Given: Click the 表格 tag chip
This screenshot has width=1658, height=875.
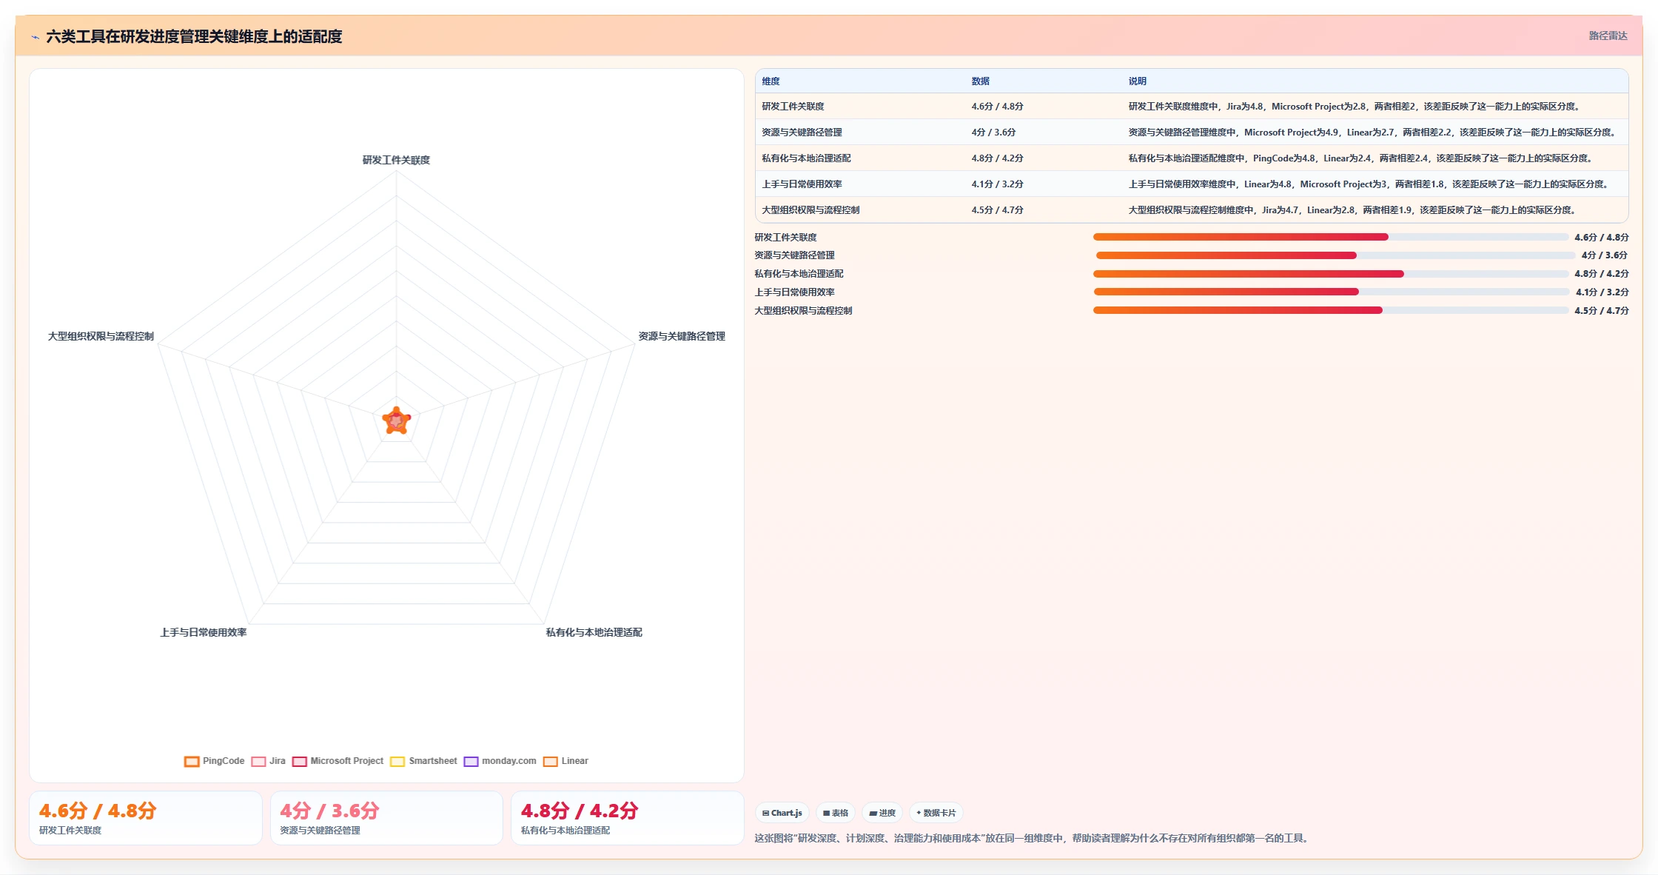Looking at the screenshot, I should 836,813.
